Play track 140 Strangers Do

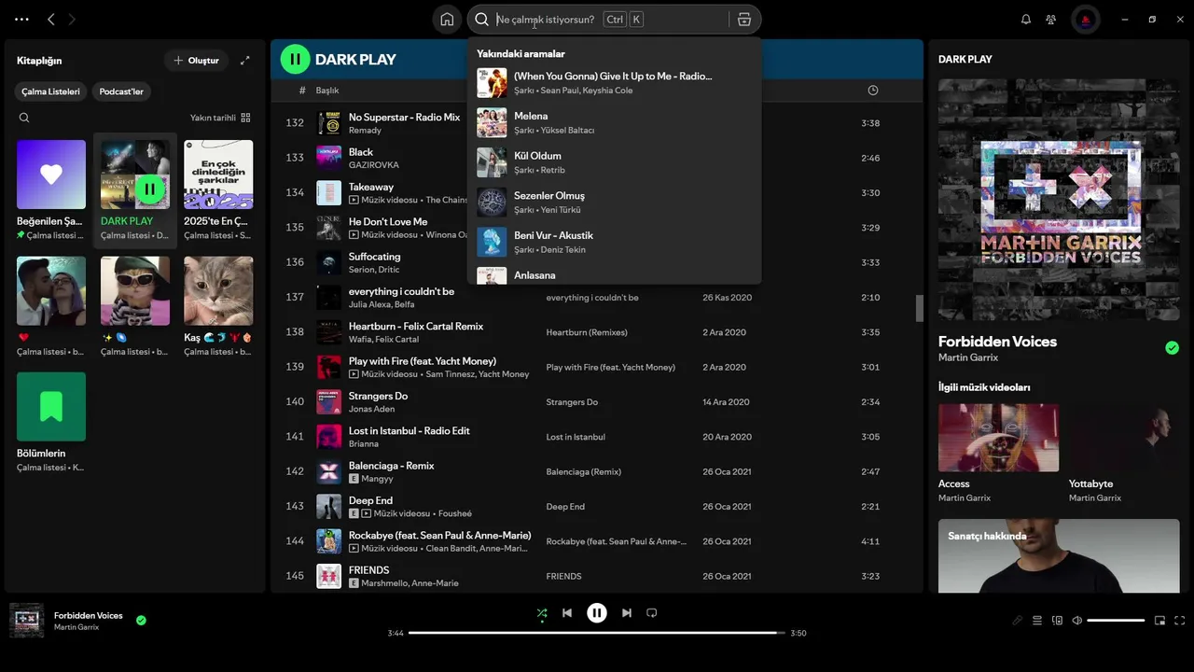[597, 402]
